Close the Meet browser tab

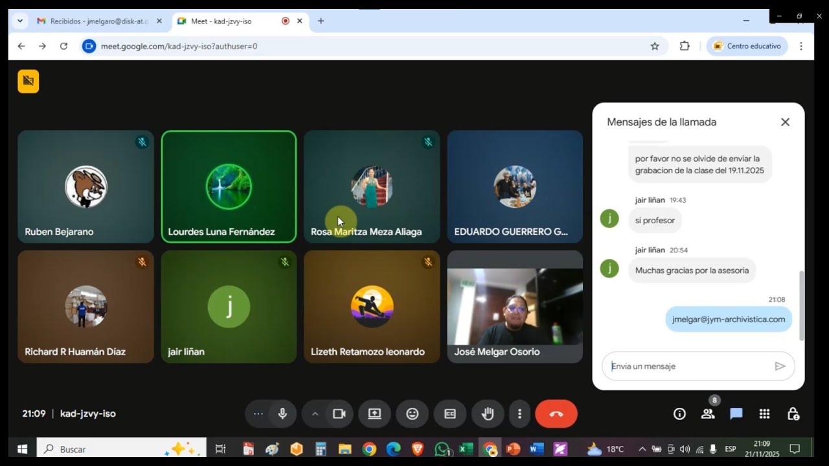[x=299, y=21]
